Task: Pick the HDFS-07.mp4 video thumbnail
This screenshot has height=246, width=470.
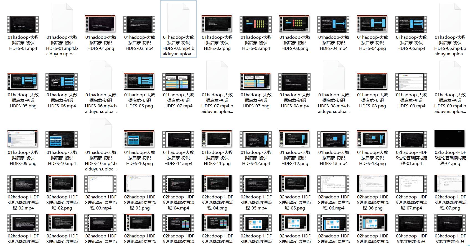Action: pos(178,82)
